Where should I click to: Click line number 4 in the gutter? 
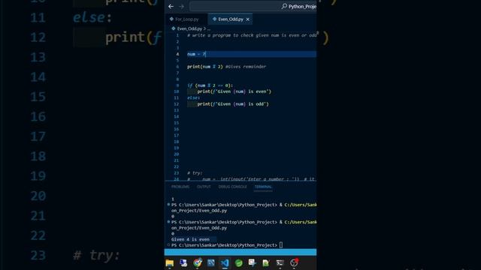coord(177,54)
